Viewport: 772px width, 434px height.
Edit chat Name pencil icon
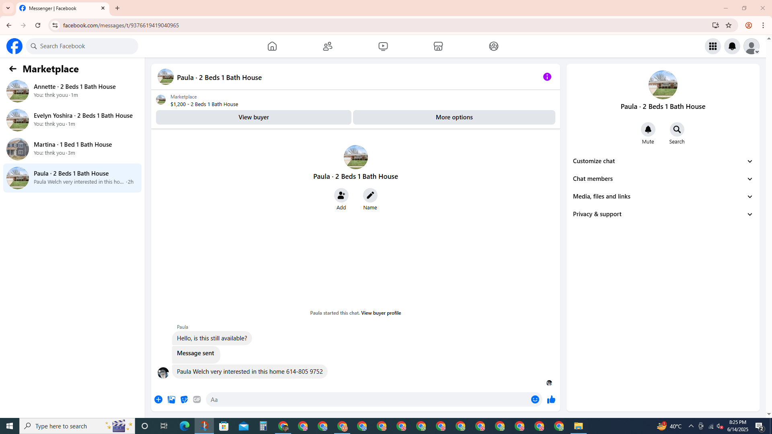(370, 195)
